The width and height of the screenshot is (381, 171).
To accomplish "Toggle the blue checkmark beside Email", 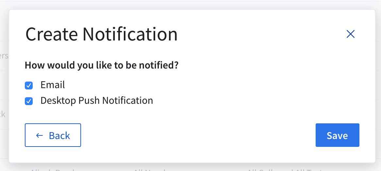I will pos(29,85).
